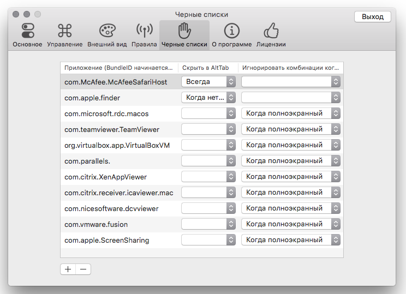The image size is (406, 294).
Task: Open AltTab dropdown for com.nicesoftware.dcvviewer
Action: click(208, 208)
